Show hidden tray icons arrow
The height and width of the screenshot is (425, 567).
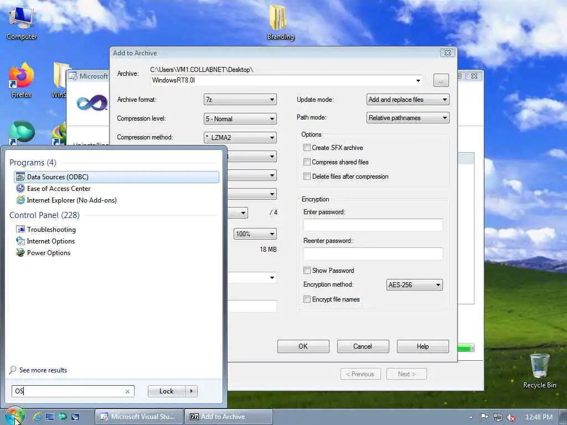click(x=471, y=417)
